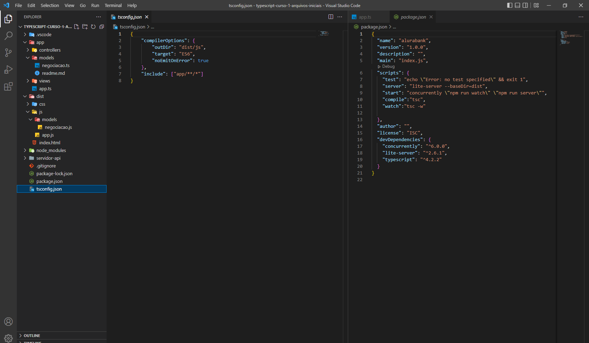This screenshot has width=589, height=343.
Task: Close the tsconfig.json tab
Action: click(147, 17)
